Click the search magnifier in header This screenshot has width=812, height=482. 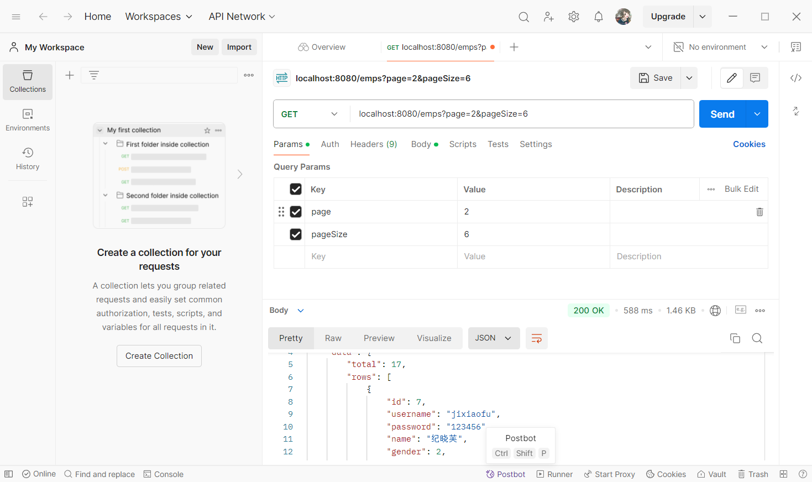523,17
